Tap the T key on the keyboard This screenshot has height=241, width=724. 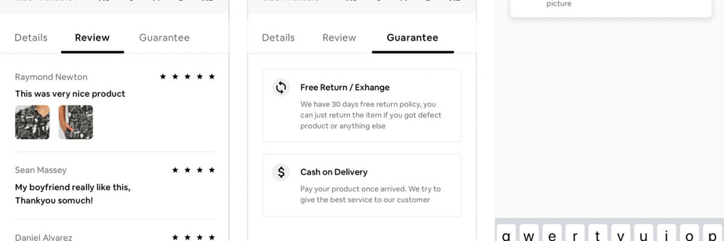click(598, 235)
